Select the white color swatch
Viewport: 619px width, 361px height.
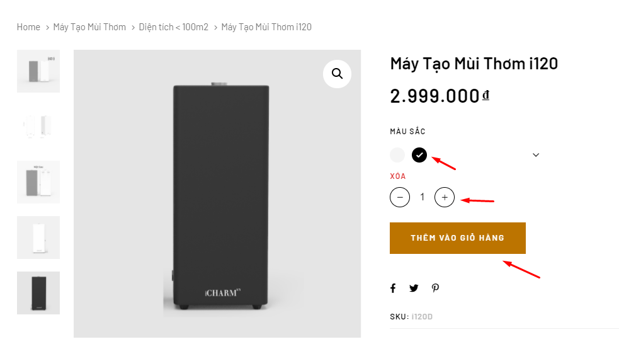pyautogui.click(x=397, y=155)
